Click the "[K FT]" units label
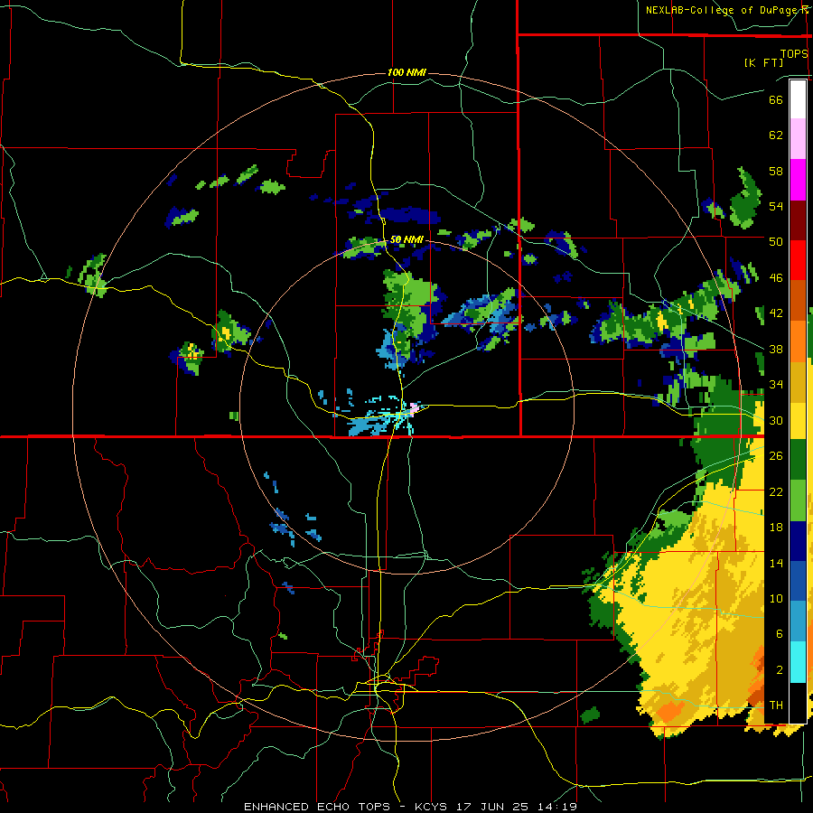This screenshot has height=813, width=813. click(763, 62)
